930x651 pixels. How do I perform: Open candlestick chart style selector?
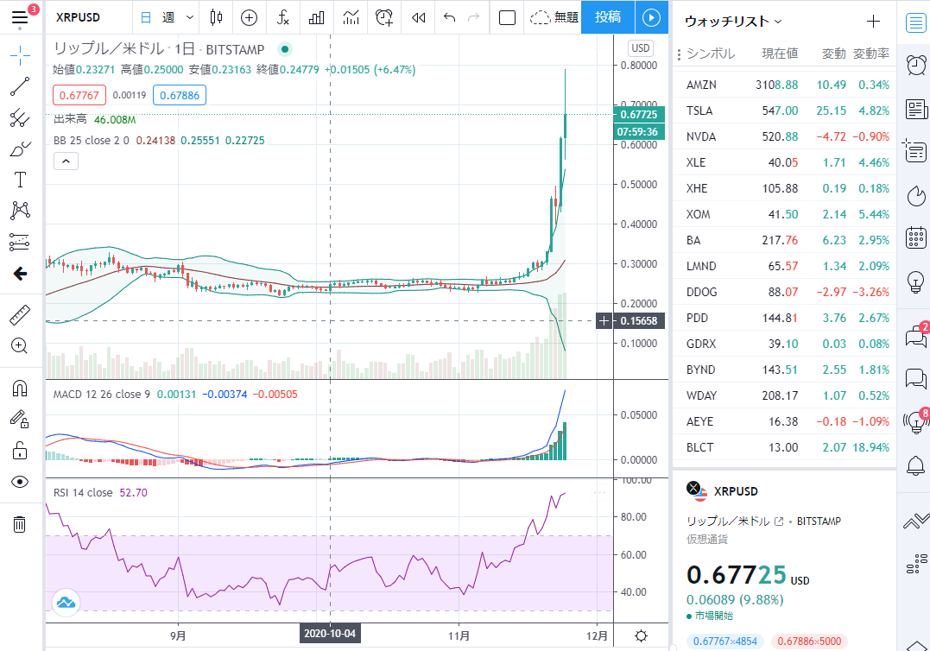[x=217, y=17]
